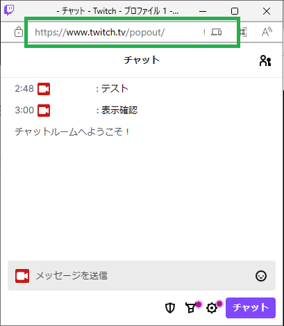
Task: Click the 表示確認 chat message
Action: click(x=119, y=111)
